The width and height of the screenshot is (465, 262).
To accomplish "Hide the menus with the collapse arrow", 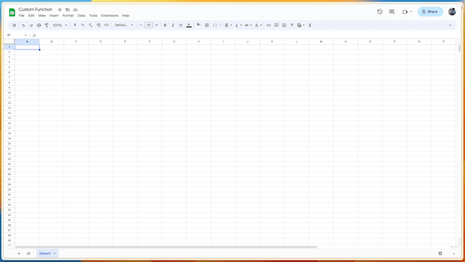I will 450,25.
